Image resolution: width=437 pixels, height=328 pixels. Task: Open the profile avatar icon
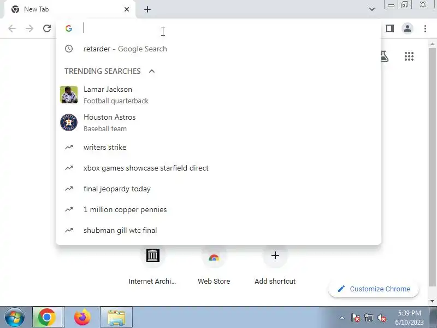pos(408,28)
